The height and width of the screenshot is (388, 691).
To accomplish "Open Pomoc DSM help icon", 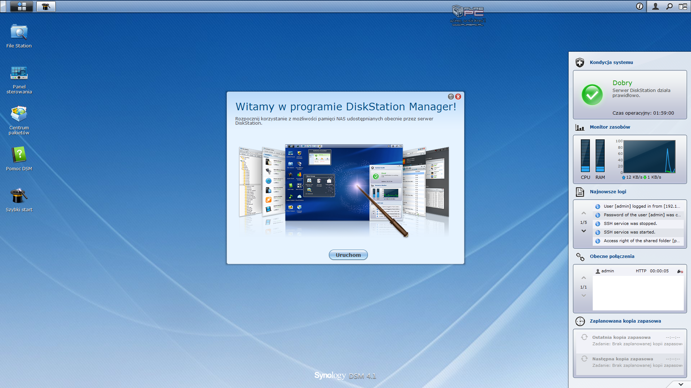I will tap(19, 159).
